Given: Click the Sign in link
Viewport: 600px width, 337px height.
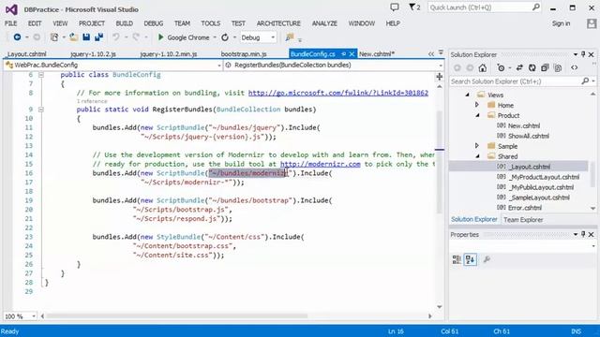Looking at the screenshot, I should [561, 23].
